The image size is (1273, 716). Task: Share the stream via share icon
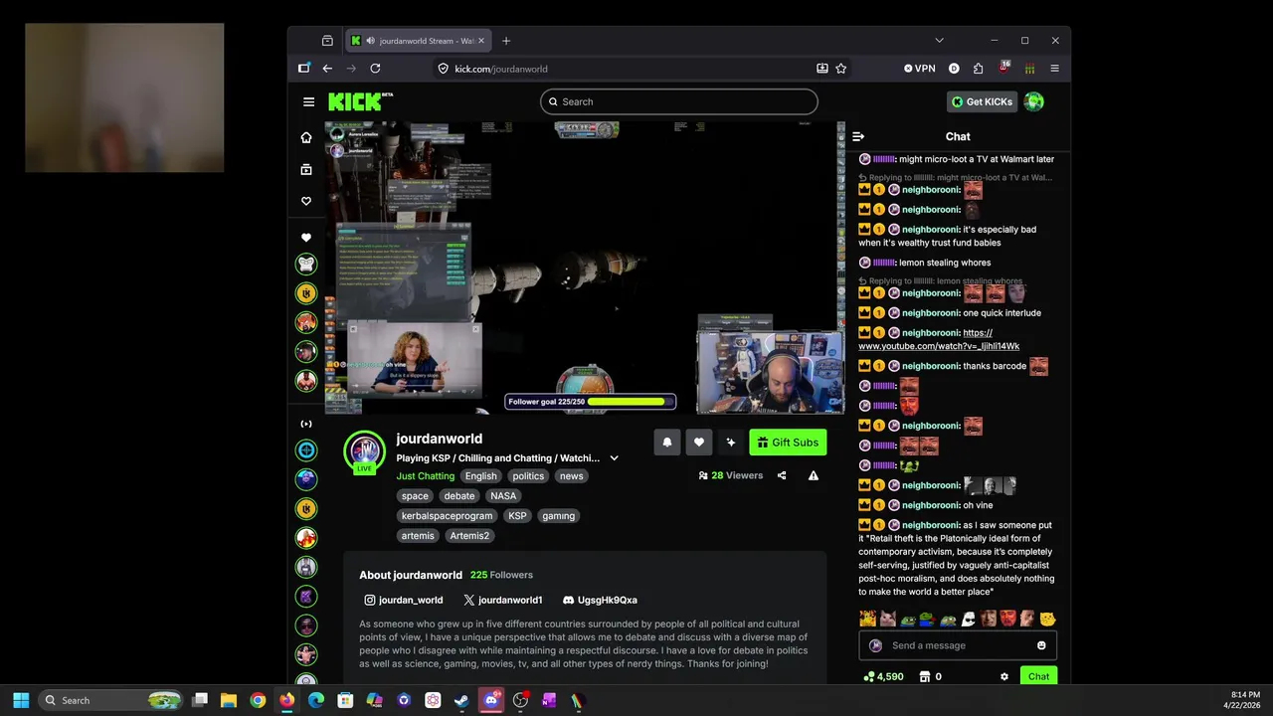tap(782, 475)
